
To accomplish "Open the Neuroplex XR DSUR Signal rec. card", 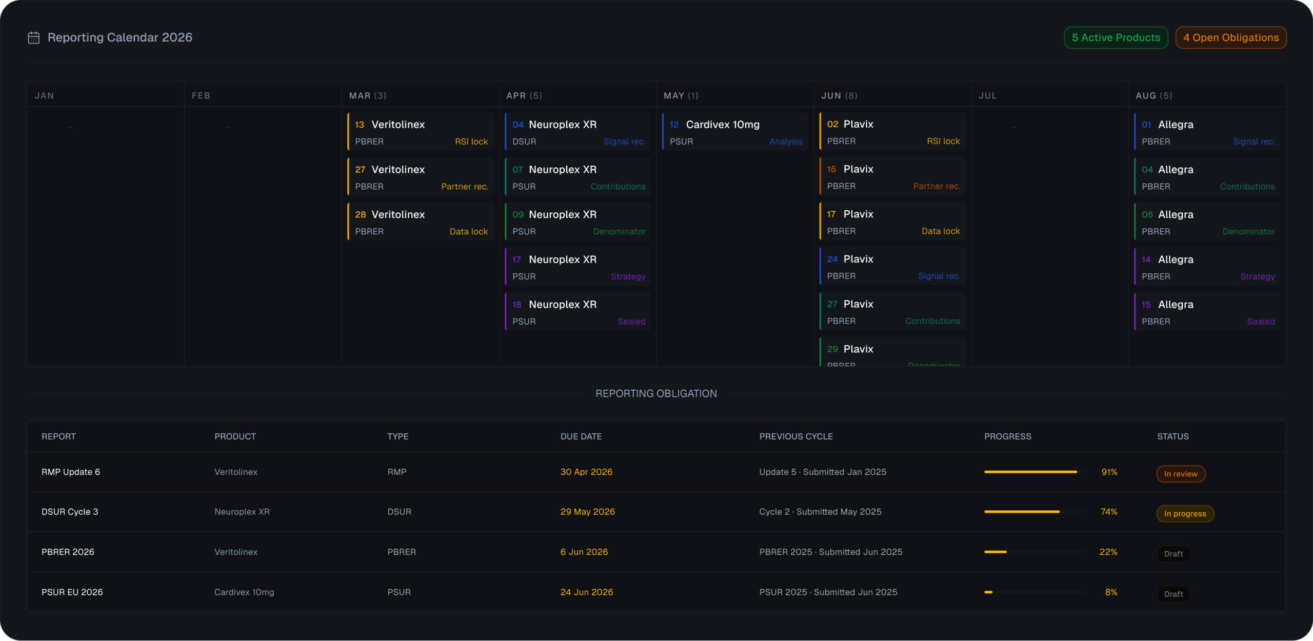I will click(578, 132).
